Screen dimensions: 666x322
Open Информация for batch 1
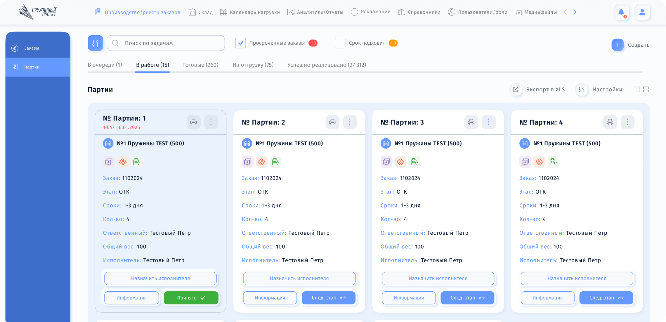[131, 298]
